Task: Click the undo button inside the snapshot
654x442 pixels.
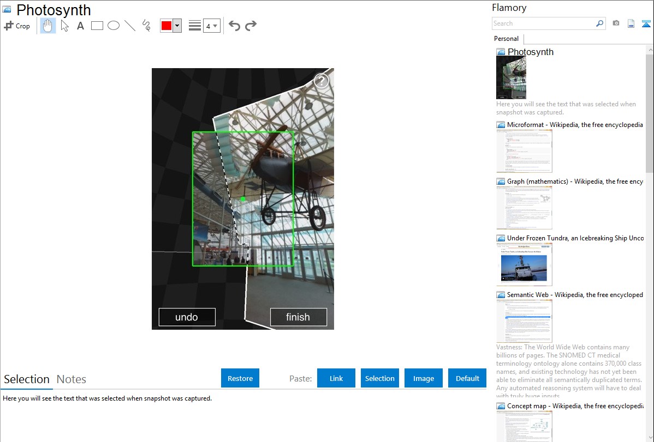Action: click(x=187, y=317)
